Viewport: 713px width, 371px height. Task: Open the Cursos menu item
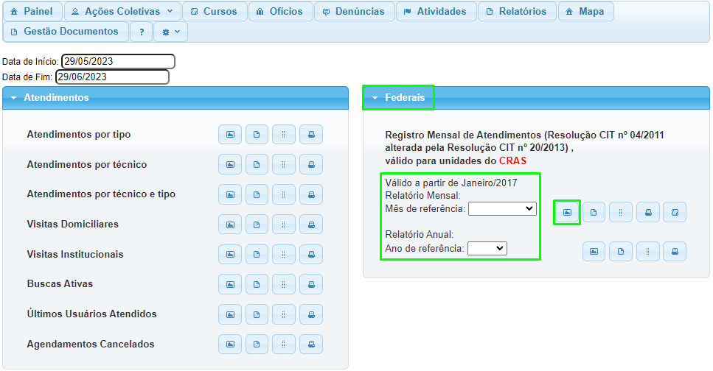pos(215,11)
